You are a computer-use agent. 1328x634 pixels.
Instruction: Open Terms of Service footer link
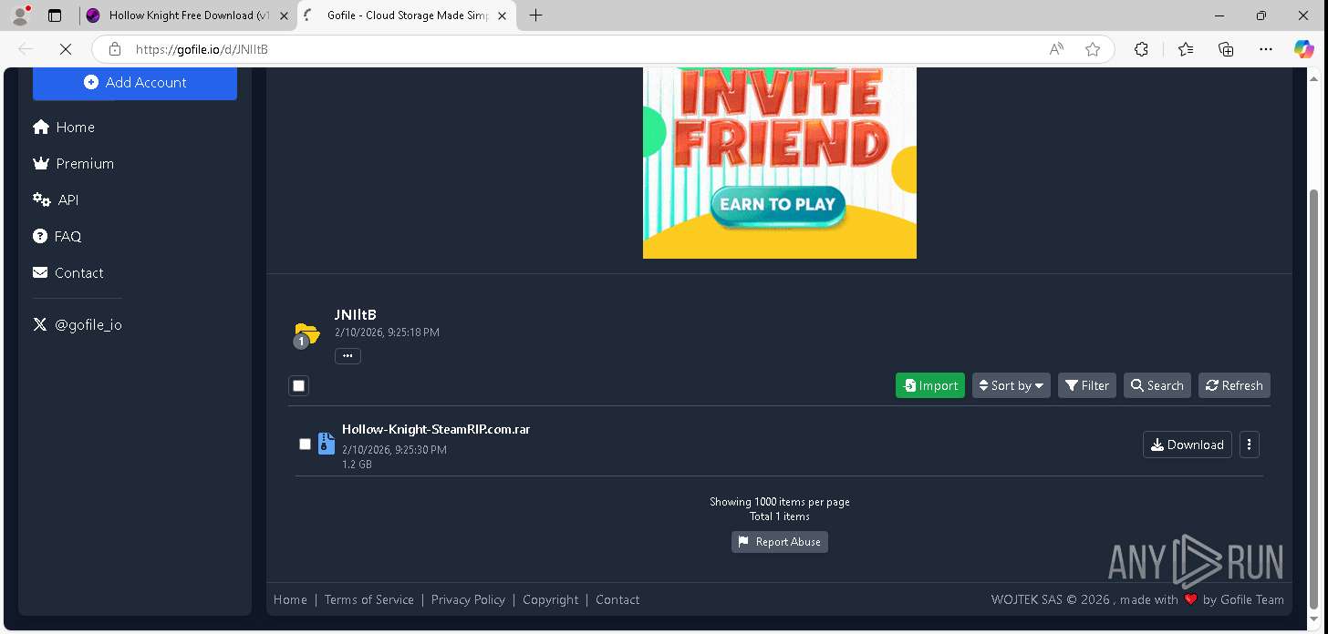tap(369, 599)
